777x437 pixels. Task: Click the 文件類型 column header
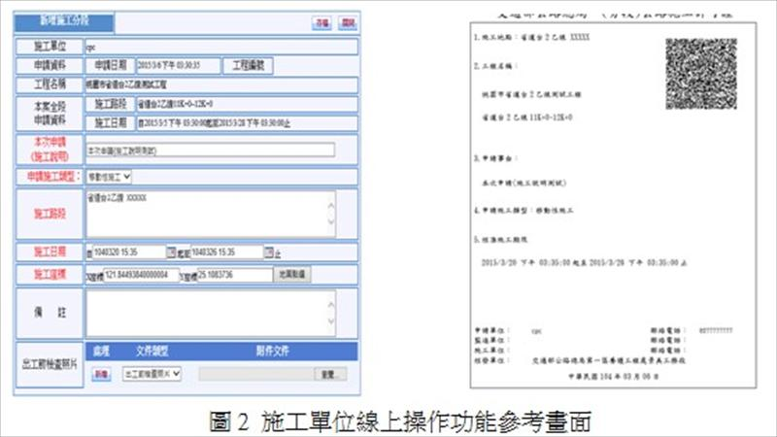[x=152, y=352]
